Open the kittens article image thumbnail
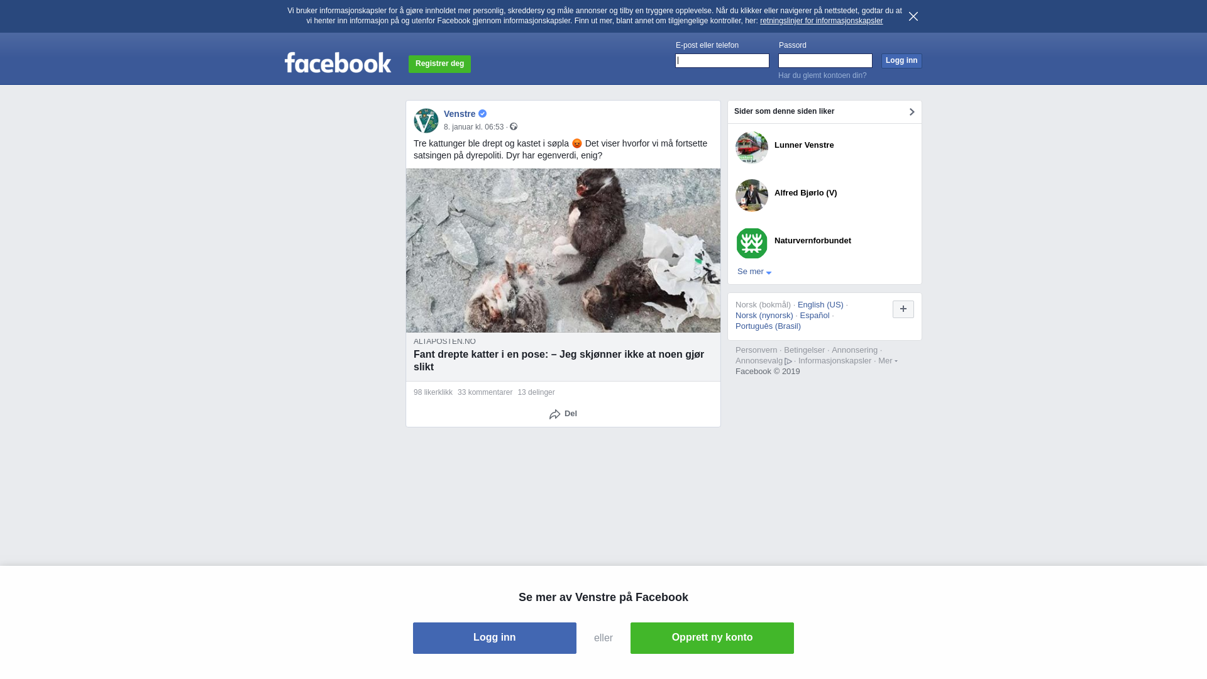This screenshot has width=1207, height=679. point(563,250)
